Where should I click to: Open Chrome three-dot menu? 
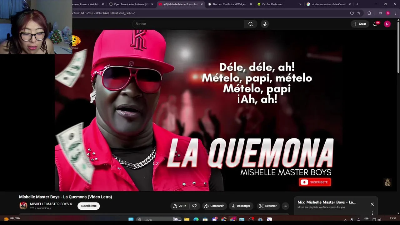point(395,13)
